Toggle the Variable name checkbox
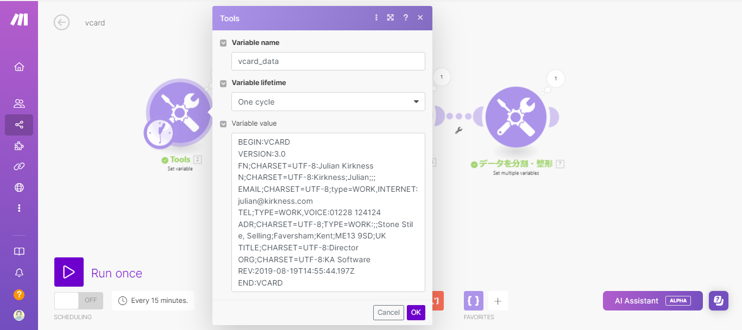Viewport: 742px width, 330px height. (223, 43)
